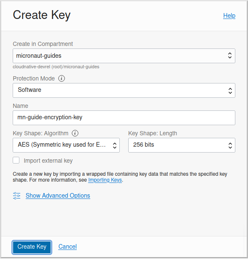This screenshot has width=248, height=271.
Task: Click the up-down arrows in Algorithm selector
Action: (114, 145)
